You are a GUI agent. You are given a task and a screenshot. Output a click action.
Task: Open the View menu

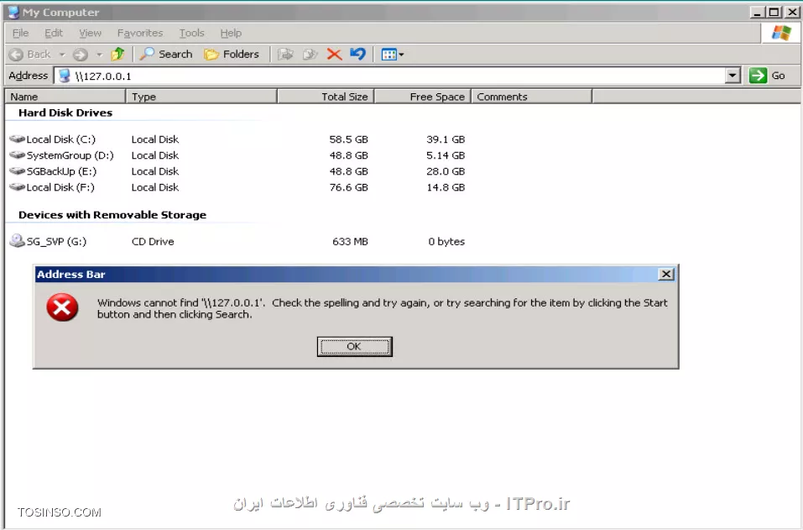tap(90, 33)
